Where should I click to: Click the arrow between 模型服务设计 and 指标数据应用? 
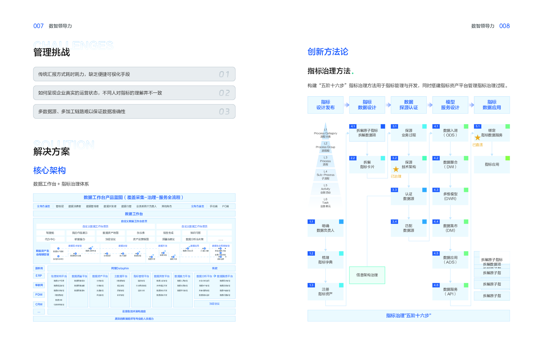tap(471, 105)
